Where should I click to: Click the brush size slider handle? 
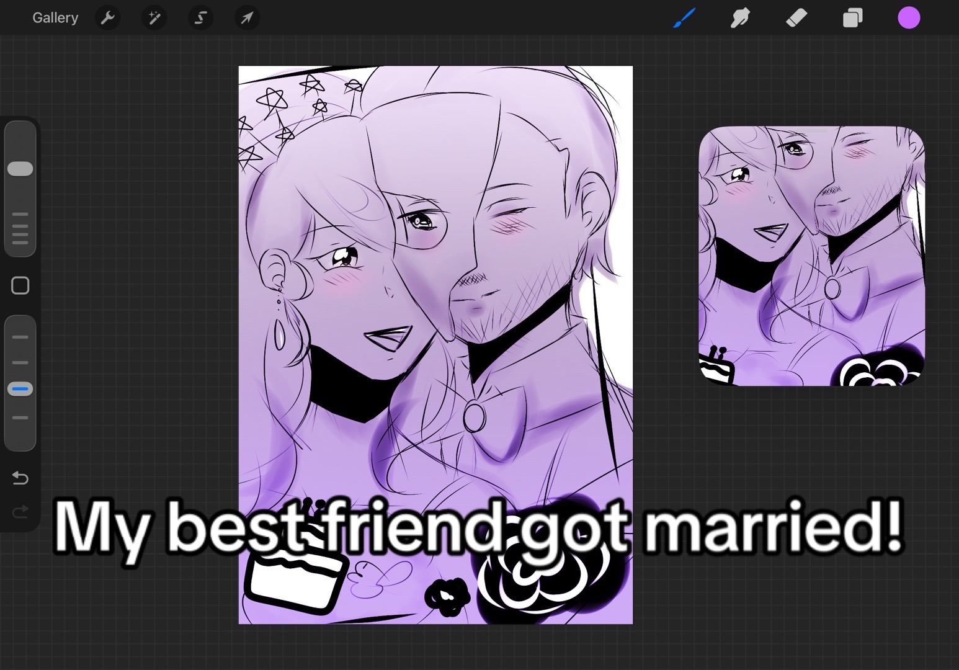pos(20,169)
